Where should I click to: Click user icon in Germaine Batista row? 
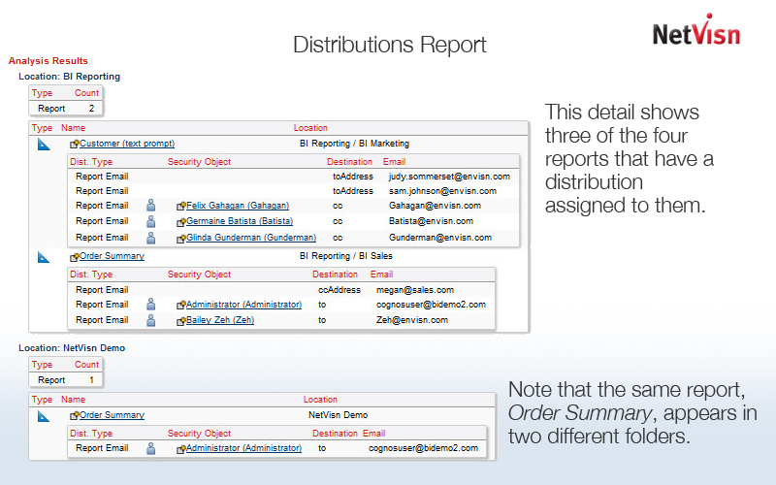(x=151, y=221)
